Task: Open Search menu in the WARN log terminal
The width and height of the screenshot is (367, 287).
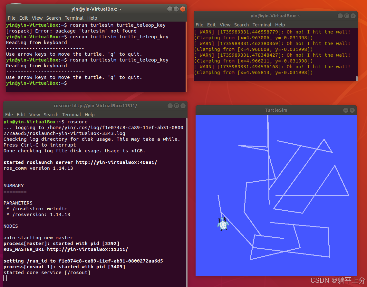Action: click(x=241, y=25)
